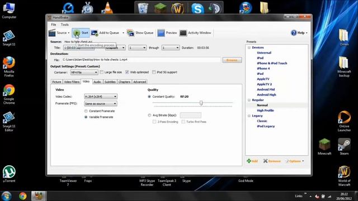Open the Container format dropdown
This screenshot has height=201, width=358.
click(84, 73)
